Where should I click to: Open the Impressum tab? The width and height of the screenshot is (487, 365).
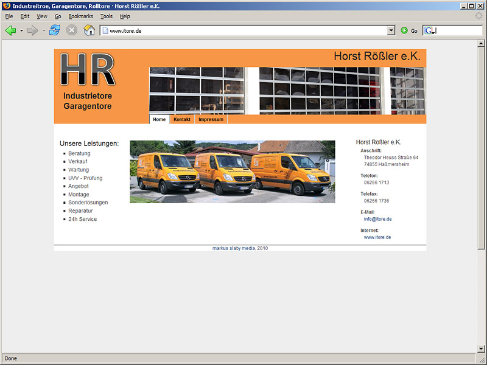click(x=211, y=119)
